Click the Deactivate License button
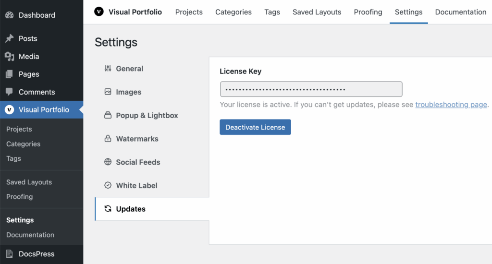The image size is (492, 264). coord(255,127)
